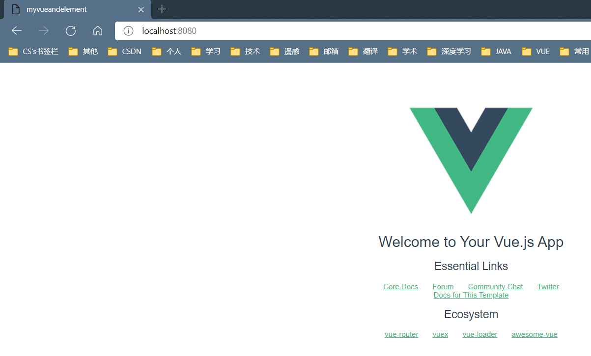Image resolution: width=591 pixels, height=356 pixels.
Task: Open the 邮箱 bookmark folder
Action: click(324, 52)
